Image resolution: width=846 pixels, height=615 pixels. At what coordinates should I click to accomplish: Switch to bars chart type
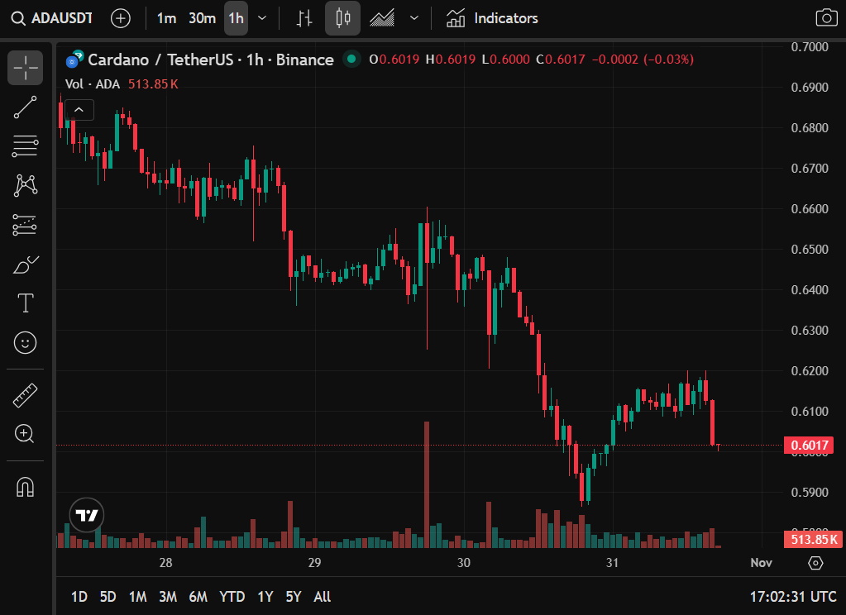point(304,18)
